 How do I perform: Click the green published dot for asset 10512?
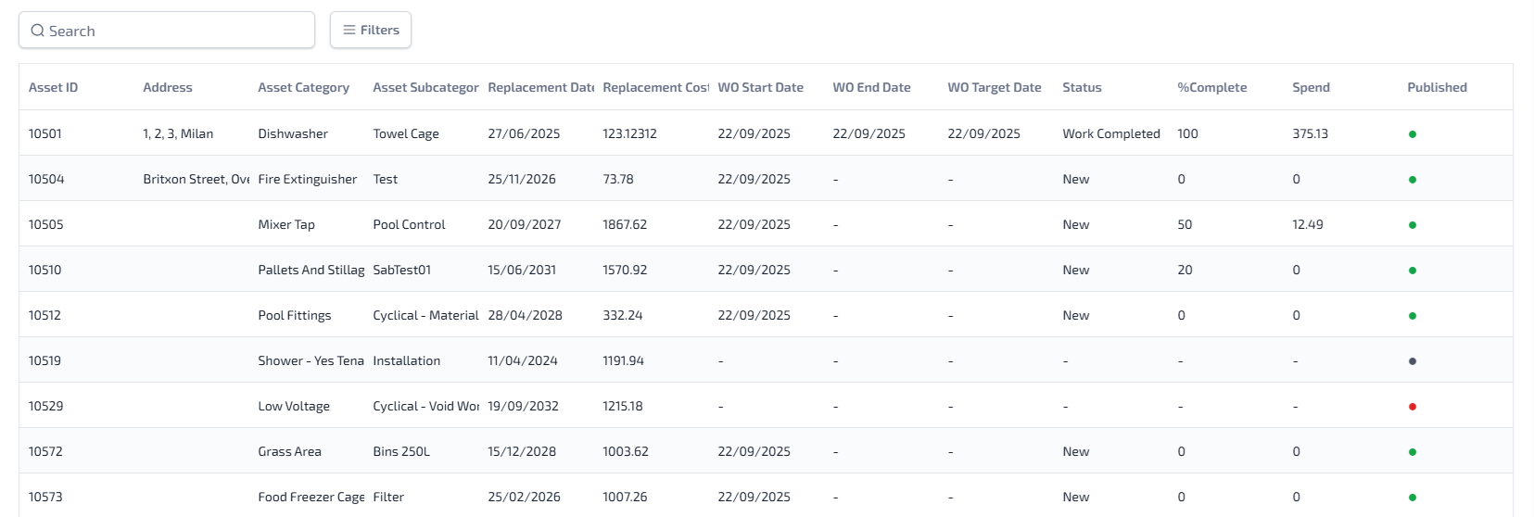point(1412,316)
